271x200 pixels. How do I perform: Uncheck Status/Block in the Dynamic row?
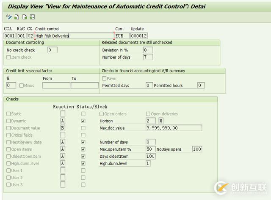click(x=83, y=121)
